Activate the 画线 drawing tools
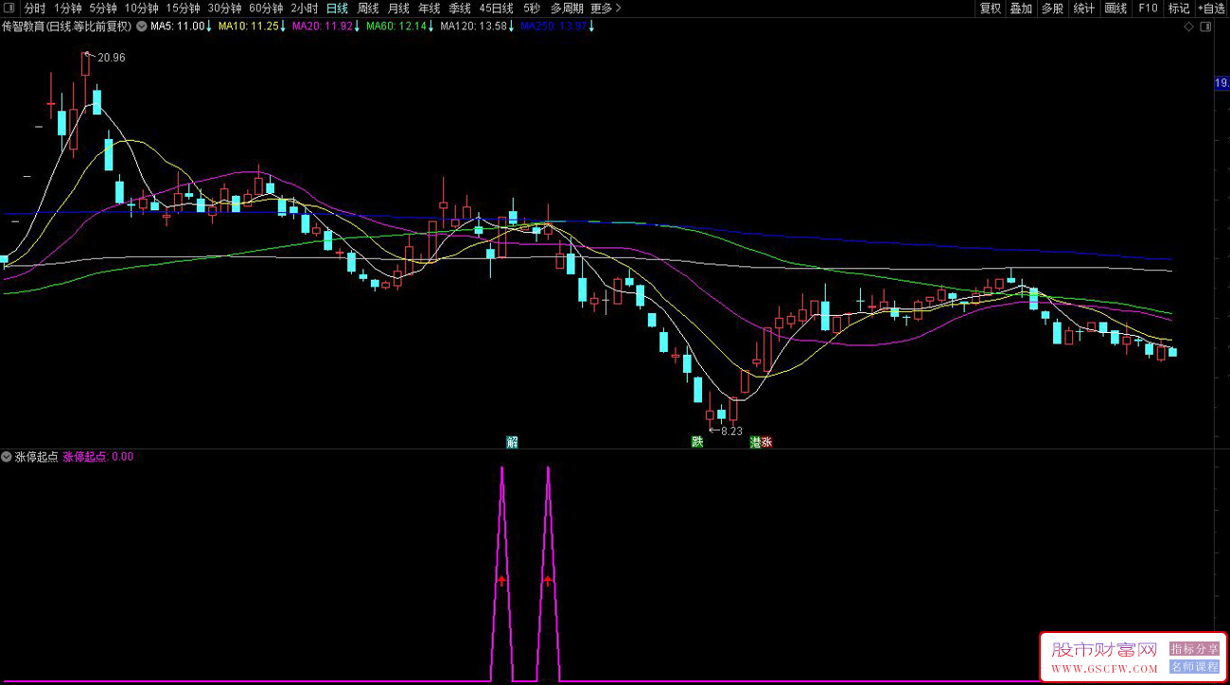Screen dimensions: 1230x685 click(1116, 9)
